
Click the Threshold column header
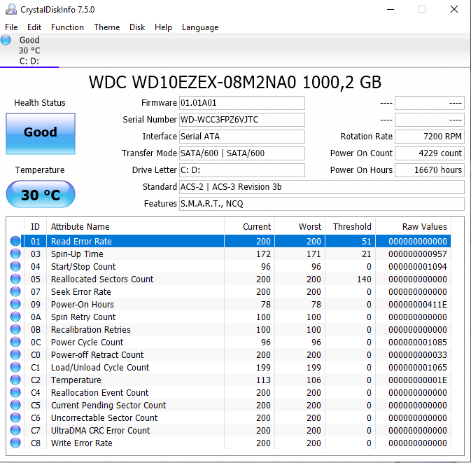point(350,226)
